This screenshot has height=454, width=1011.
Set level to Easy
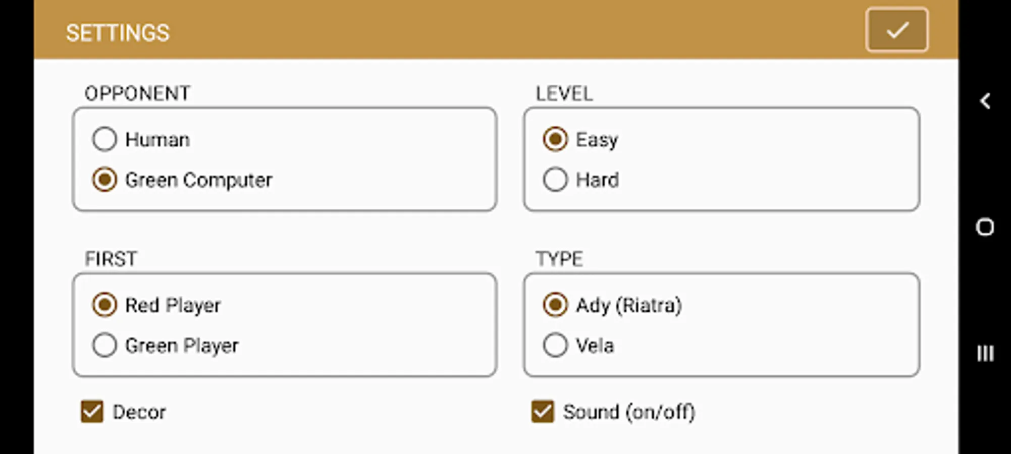[x=555, y=139]
